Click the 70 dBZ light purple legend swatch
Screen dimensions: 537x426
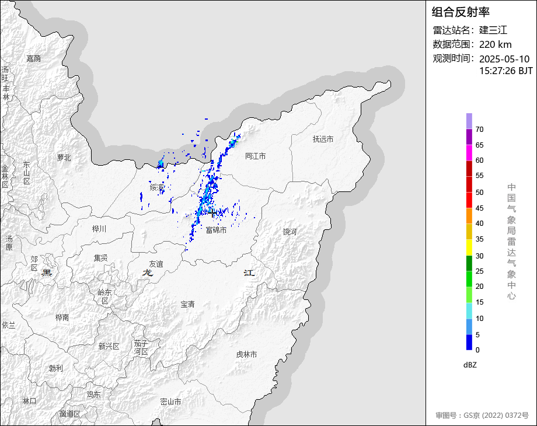coord(469,121)
